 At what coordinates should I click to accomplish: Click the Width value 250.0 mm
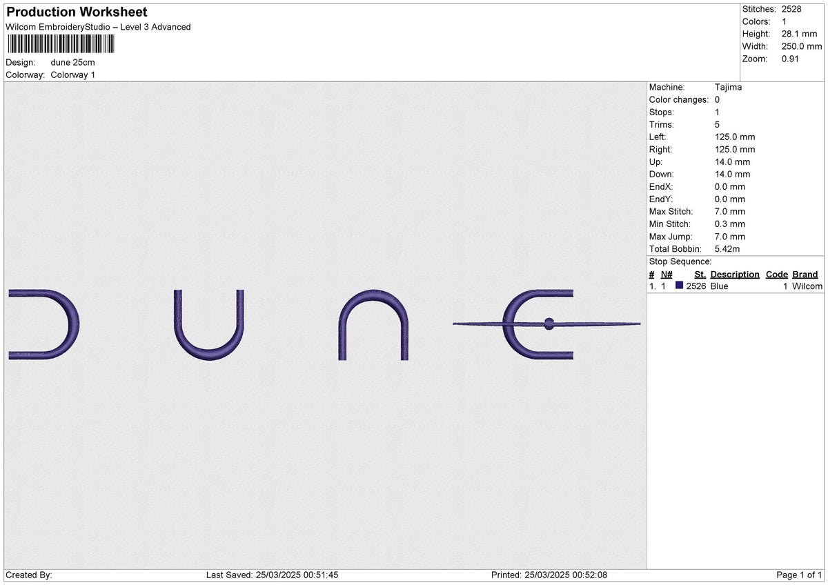(x=802, y=46)
